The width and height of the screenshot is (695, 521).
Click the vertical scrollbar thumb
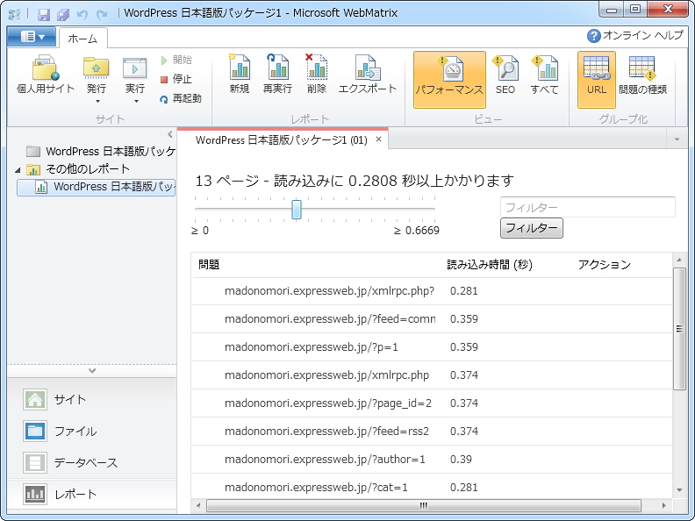[679, 329]
